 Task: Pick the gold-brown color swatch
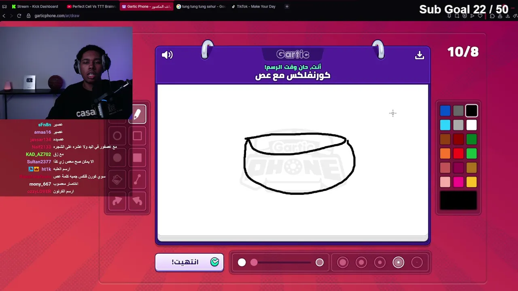(471, 168)
